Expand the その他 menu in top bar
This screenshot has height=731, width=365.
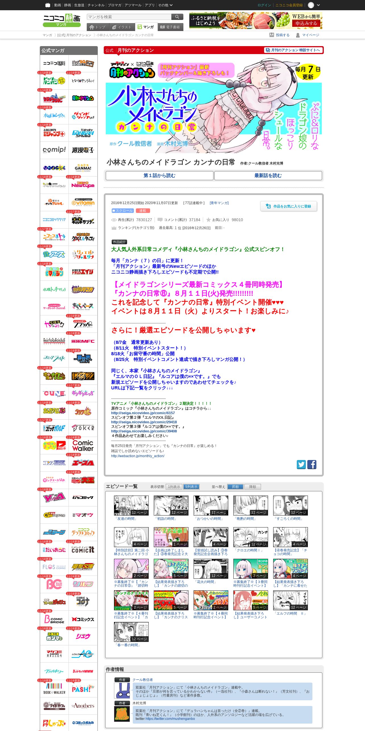tap(165, 5)
